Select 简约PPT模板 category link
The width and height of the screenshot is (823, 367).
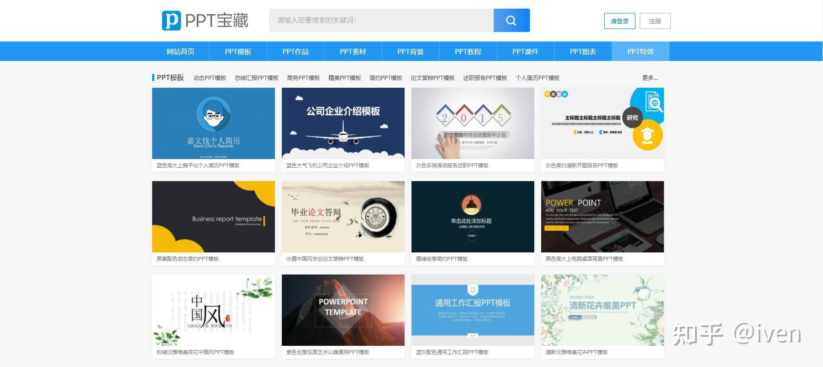[x=386, y=78]
